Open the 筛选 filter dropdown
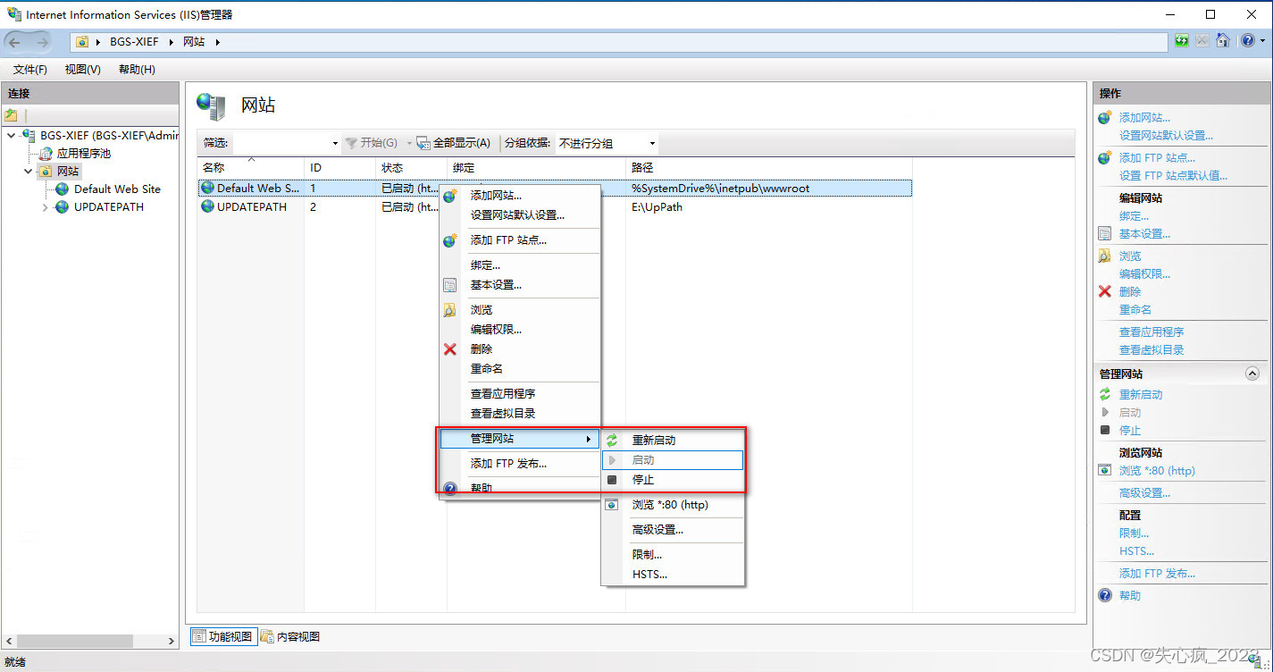Image resolution: width=1273 pixels, height=672 pixels. tap(335, 143)
